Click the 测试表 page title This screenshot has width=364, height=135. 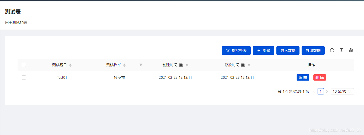(13, 12)
